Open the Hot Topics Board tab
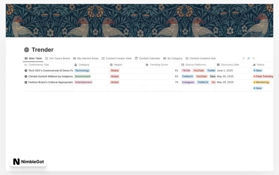 click(x=57, y=58)
